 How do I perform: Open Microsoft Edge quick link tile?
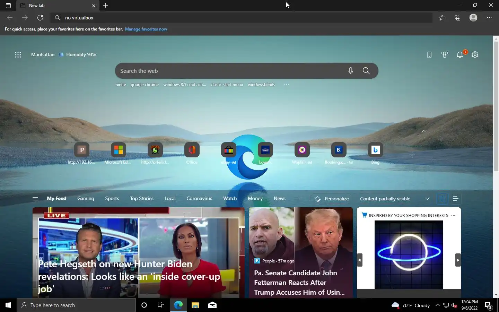point(119,150)
